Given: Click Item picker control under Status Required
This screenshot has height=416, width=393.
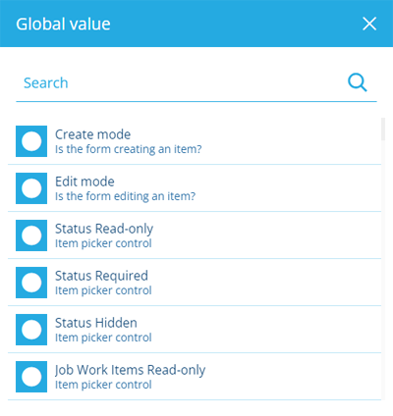Looking at the screenshot, I should pos(103,290).
